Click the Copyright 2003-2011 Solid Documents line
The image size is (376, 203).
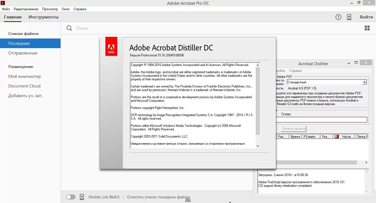[159, 136]
